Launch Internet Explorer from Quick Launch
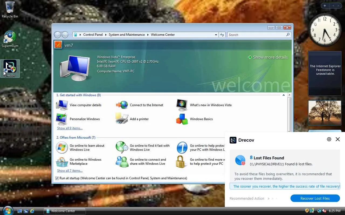The image size is (345, 215). pyautogui.click(x=32, y=211)
